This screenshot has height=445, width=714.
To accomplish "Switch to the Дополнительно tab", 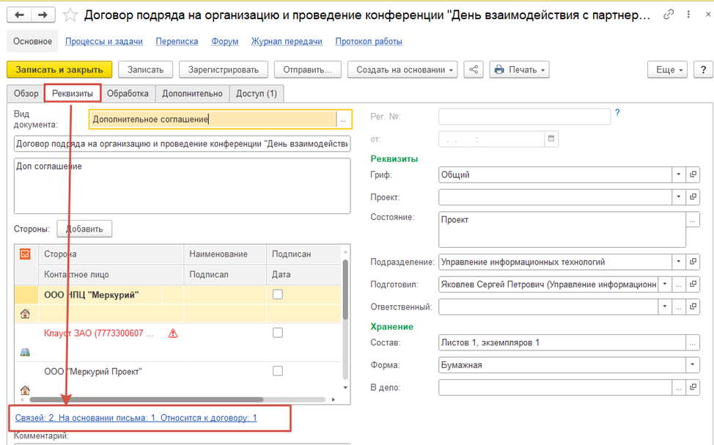I will click(x=192, y=93).
